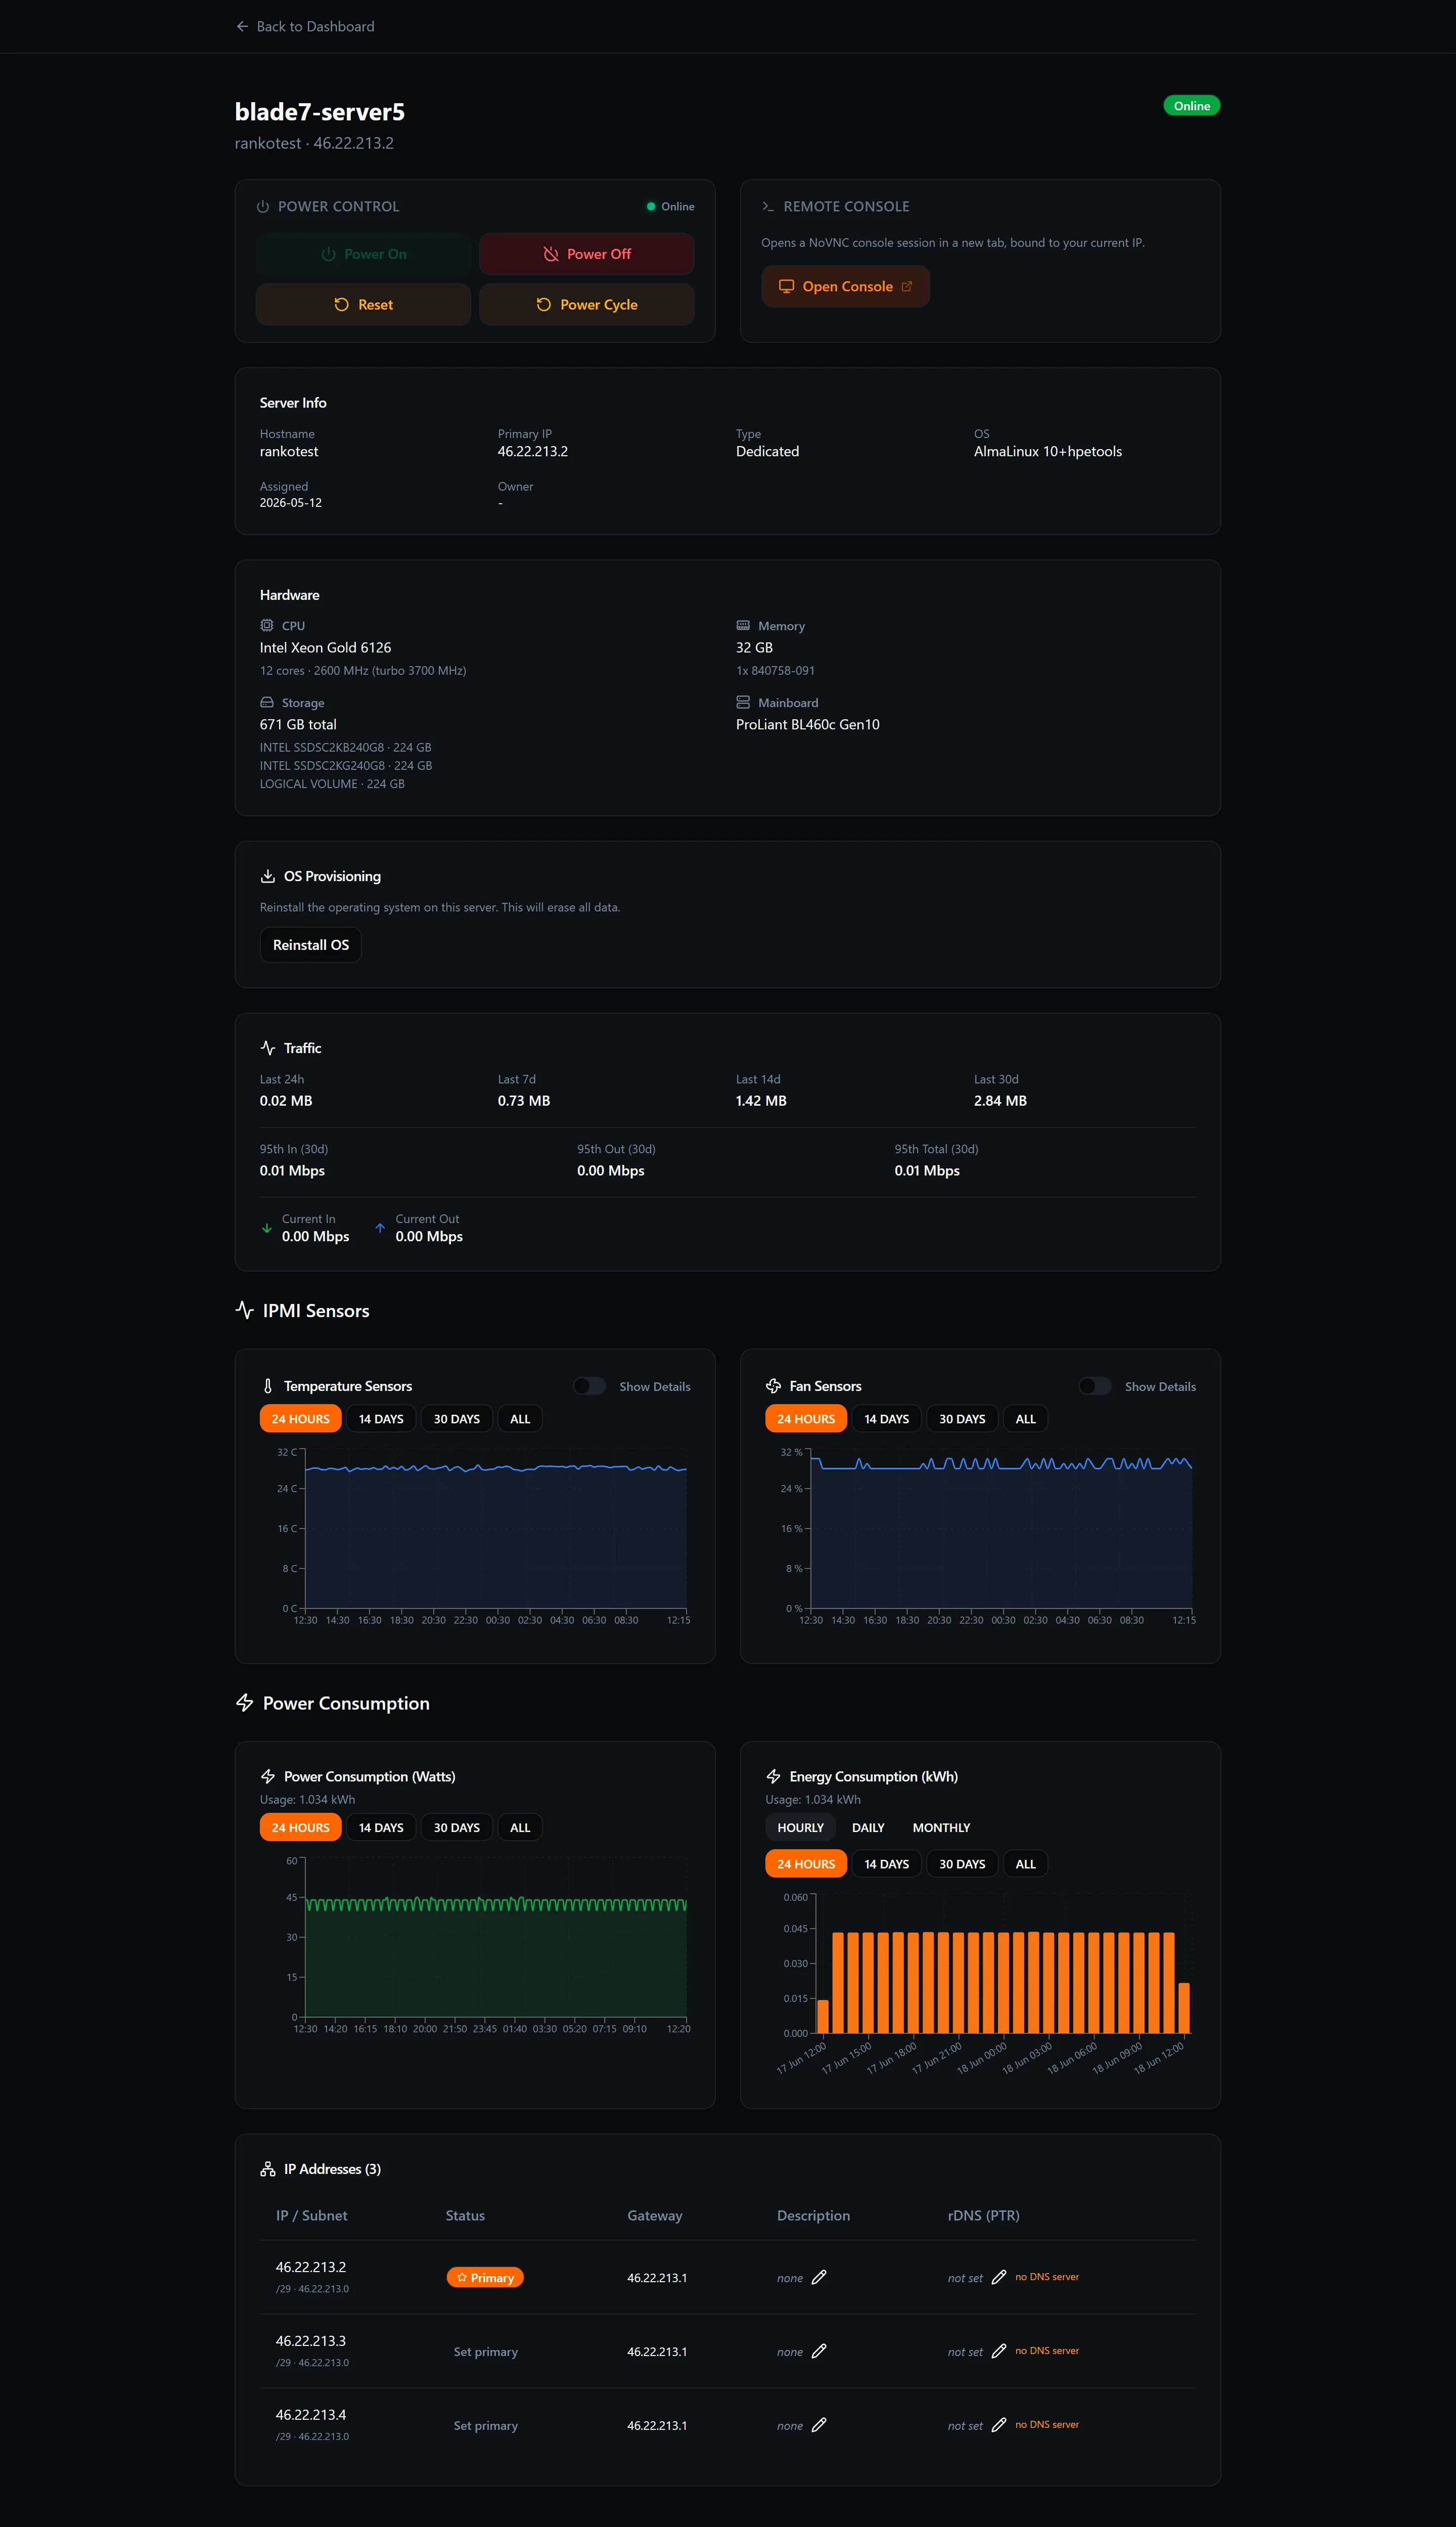Viewport: 1456px width, 2527px height.
Task: Edit rDNS pencil for 46.22.213.3
Action: pos(998,2351)
